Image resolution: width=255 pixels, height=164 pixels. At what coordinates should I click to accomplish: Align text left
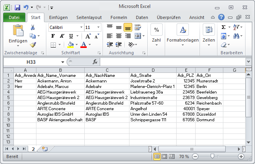tap(110, 36)
